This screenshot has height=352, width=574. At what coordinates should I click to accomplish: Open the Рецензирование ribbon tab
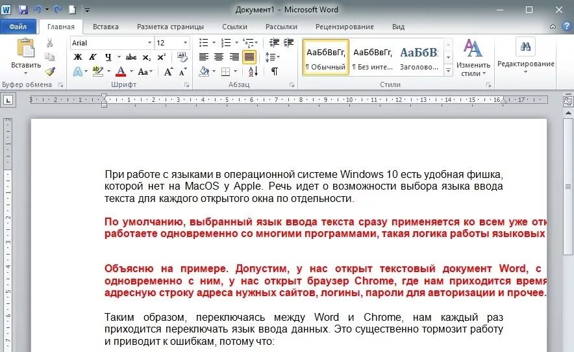pos(345,27)
